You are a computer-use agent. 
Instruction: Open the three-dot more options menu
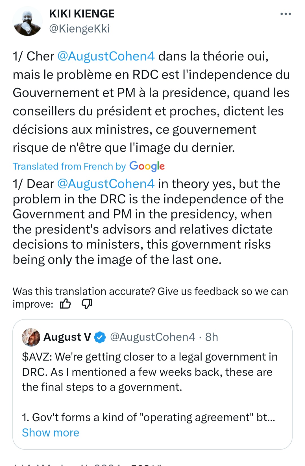pyautogui.click(x=286, y=14)
